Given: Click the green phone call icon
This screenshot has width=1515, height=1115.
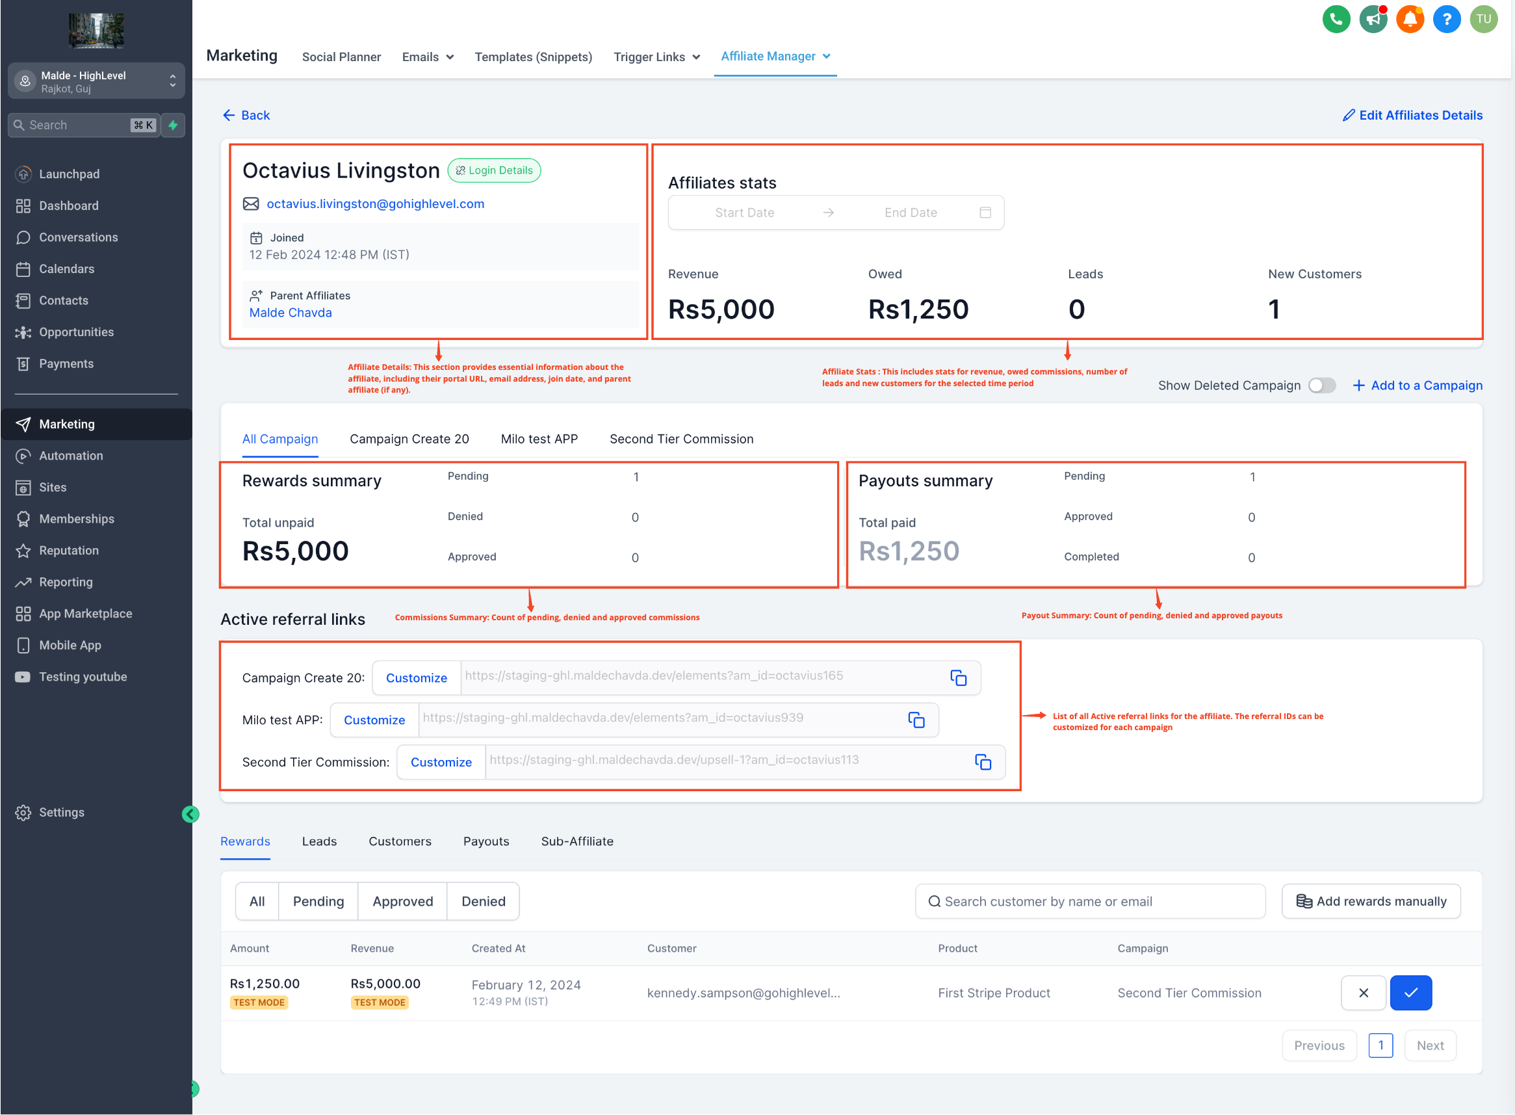Looking at the screenshot, I should [x=1336, y=19].
